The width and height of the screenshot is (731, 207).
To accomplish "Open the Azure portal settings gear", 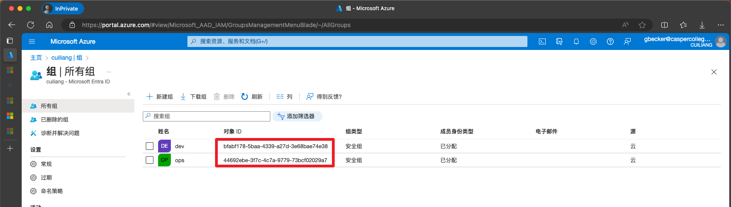I will pyautogui.click(x=593, y=41).
